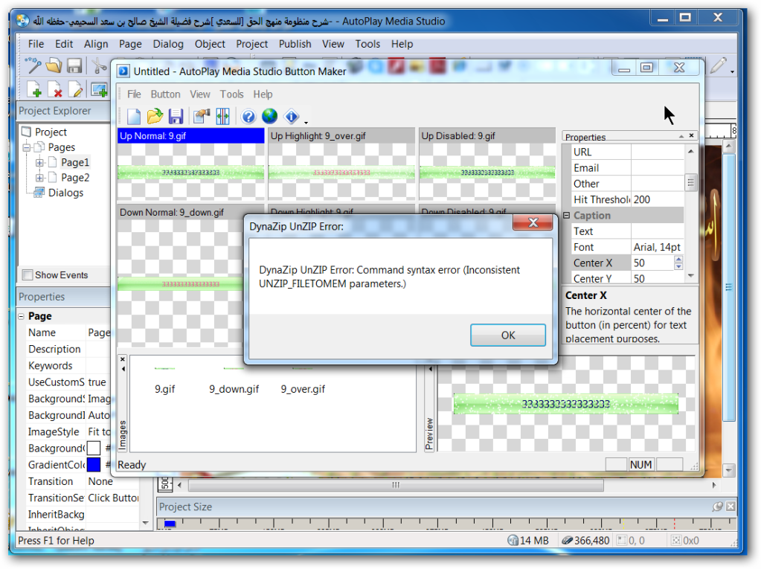This screenshot has height=569, width=761.
Task: Increase Center X value with up spinner arrow
Action: pos(678,260)
